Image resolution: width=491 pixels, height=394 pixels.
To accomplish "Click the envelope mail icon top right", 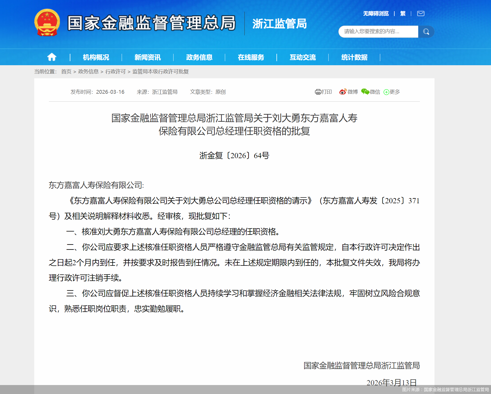I will click(x=421, y=13).
